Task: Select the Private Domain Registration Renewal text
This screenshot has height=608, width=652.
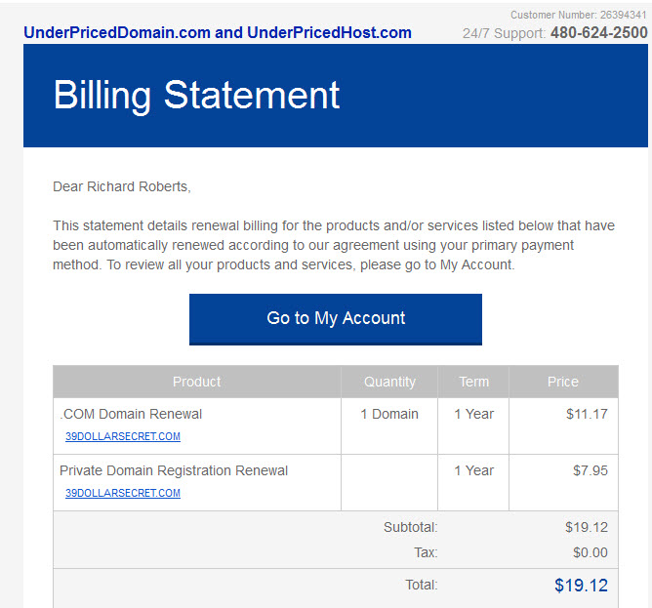Action: point(174,470)
